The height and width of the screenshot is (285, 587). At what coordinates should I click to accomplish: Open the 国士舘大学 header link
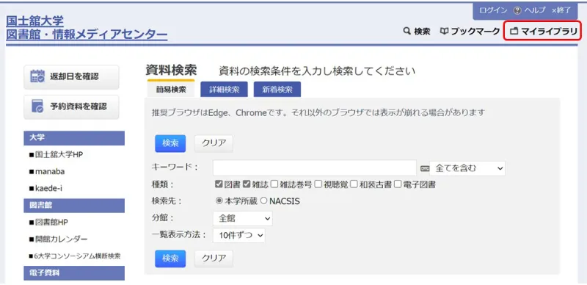(34, 21)
